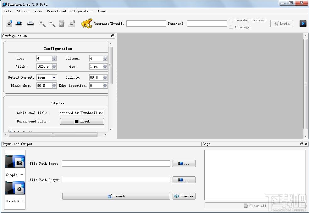Viewport: 309px width, 213px height.
Task: Click the Logs text area
Action: coord(255,175)
